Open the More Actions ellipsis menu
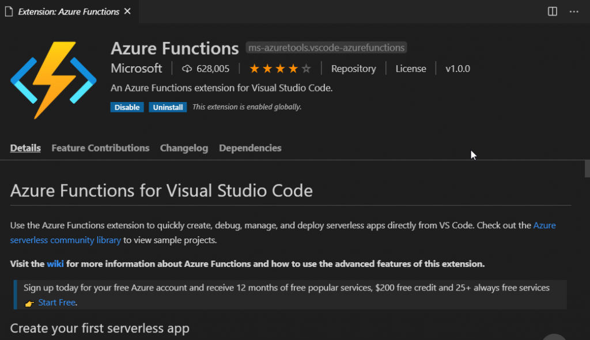Image resolution: width=590 pixels, height=340 pixels. 574,12
